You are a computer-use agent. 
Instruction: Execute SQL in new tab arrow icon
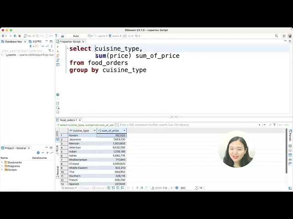point(58,51)
